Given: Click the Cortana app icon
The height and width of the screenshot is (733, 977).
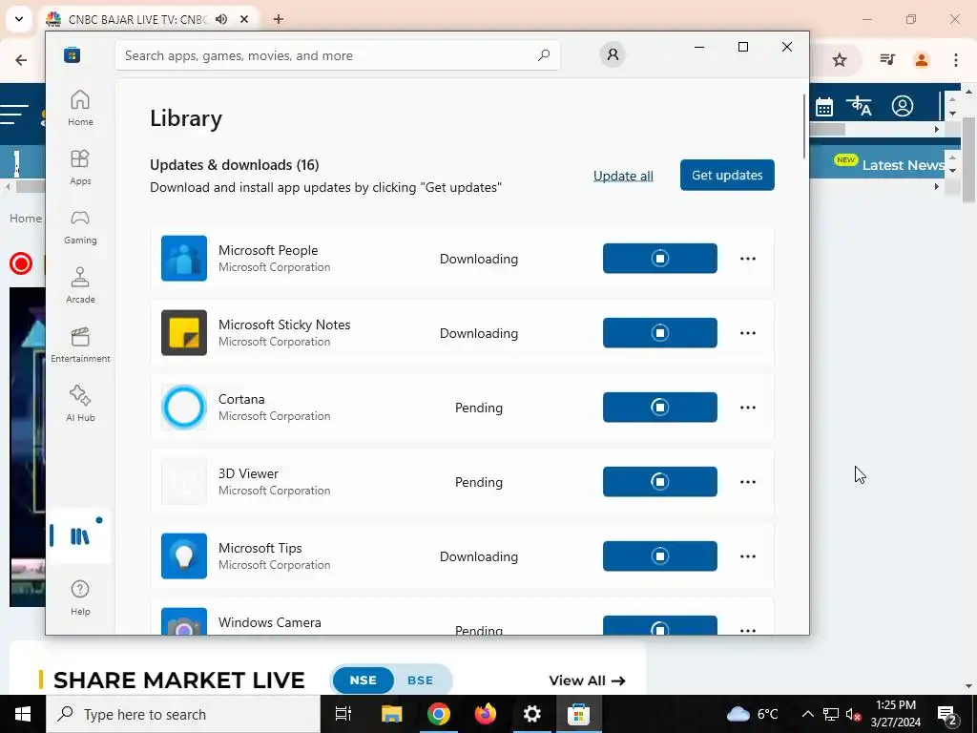Looking at the screenshot, I should (x=184, y=407).
